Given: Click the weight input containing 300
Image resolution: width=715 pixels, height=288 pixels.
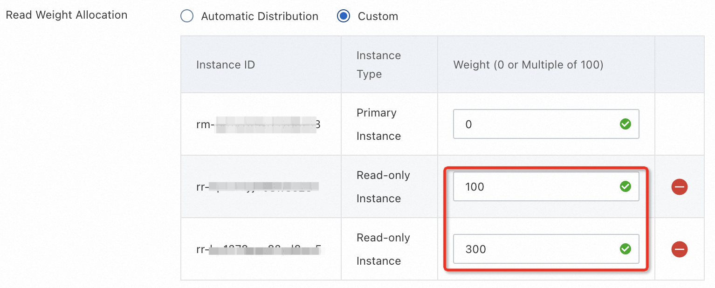Looking at the screenshot, I should tap(536, 249).
